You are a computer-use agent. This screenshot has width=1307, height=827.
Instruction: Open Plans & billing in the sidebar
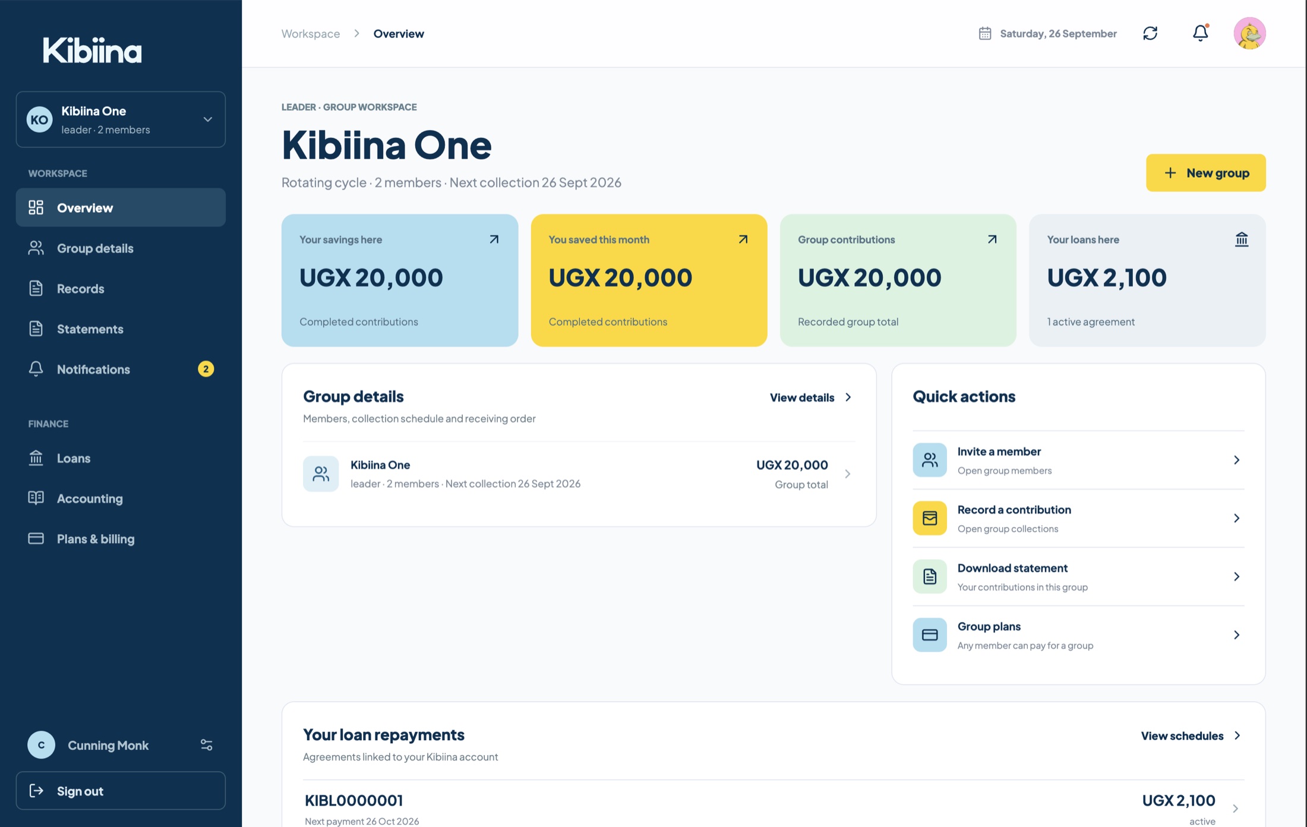121,539
